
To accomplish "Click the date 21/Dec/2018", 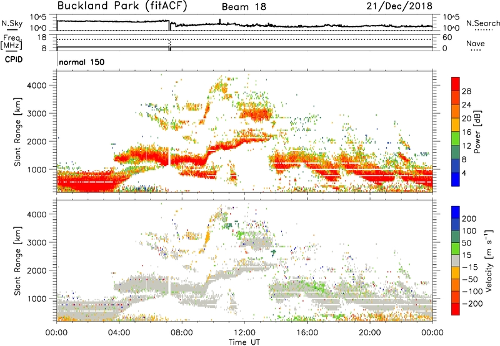I will click(399, 6).
